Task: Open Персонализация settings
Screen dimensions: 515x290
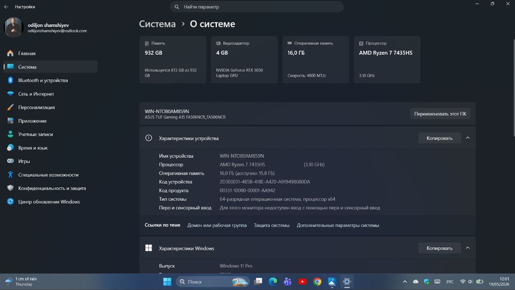Action: click(50, 107)
